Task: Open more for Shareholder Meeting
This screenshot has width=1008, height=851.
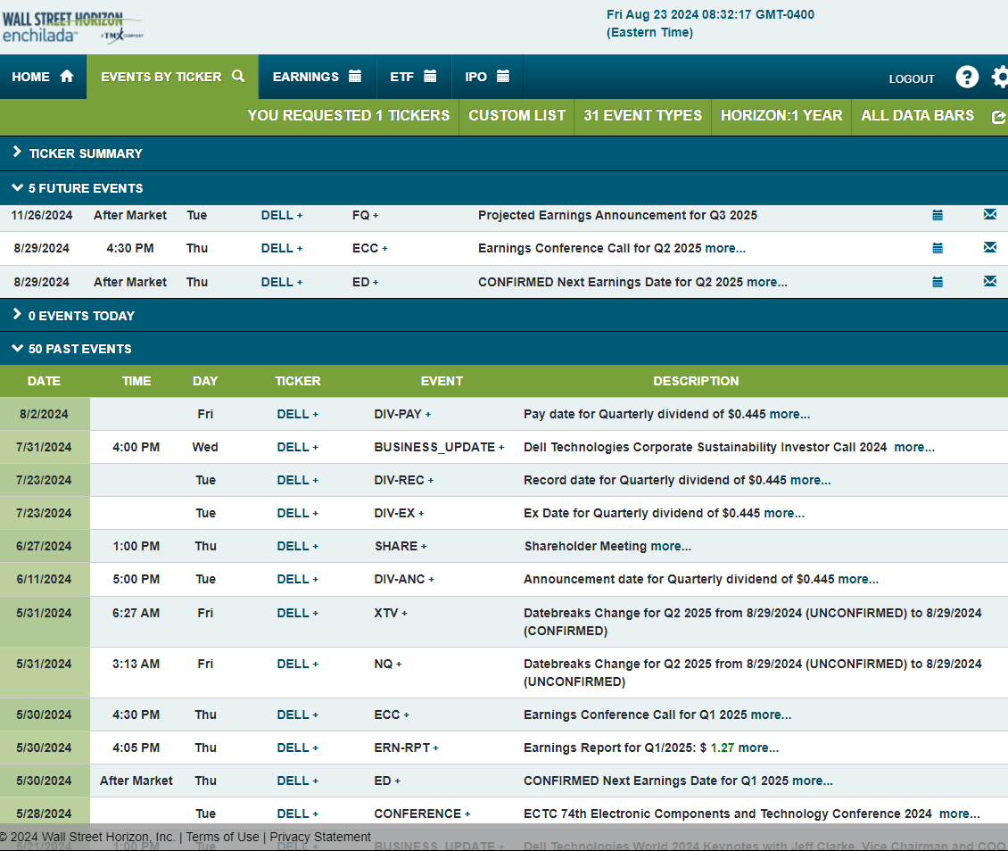Action: [x=671, y=546]
